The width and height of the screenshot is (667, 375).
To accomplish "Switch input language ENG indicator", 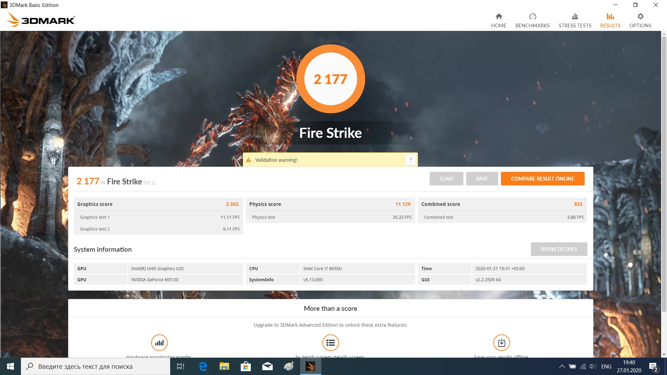I will pyautogui.click(x=606, y=366).
